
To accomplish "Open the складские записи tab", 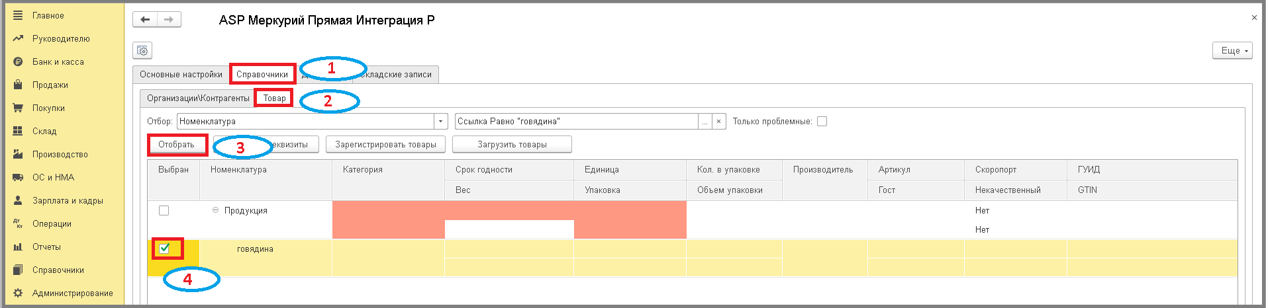I will coord(397,74).
